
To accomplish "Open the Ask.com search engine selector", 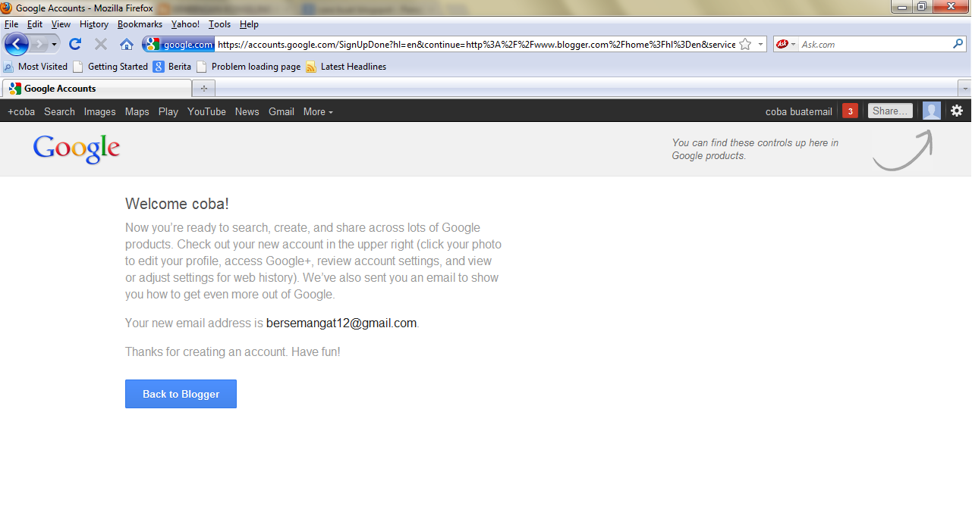I will (785, 44).
